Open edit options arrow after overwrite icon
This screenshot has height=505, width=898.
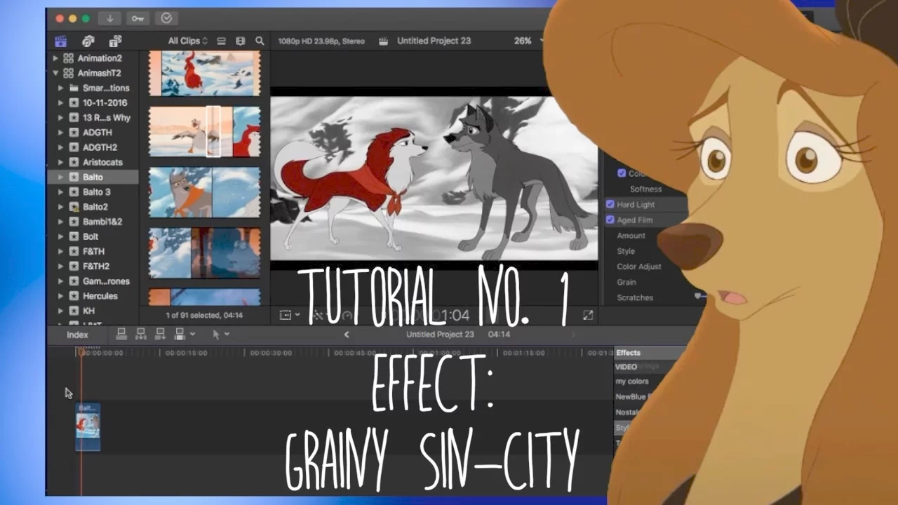pos(193,335)
